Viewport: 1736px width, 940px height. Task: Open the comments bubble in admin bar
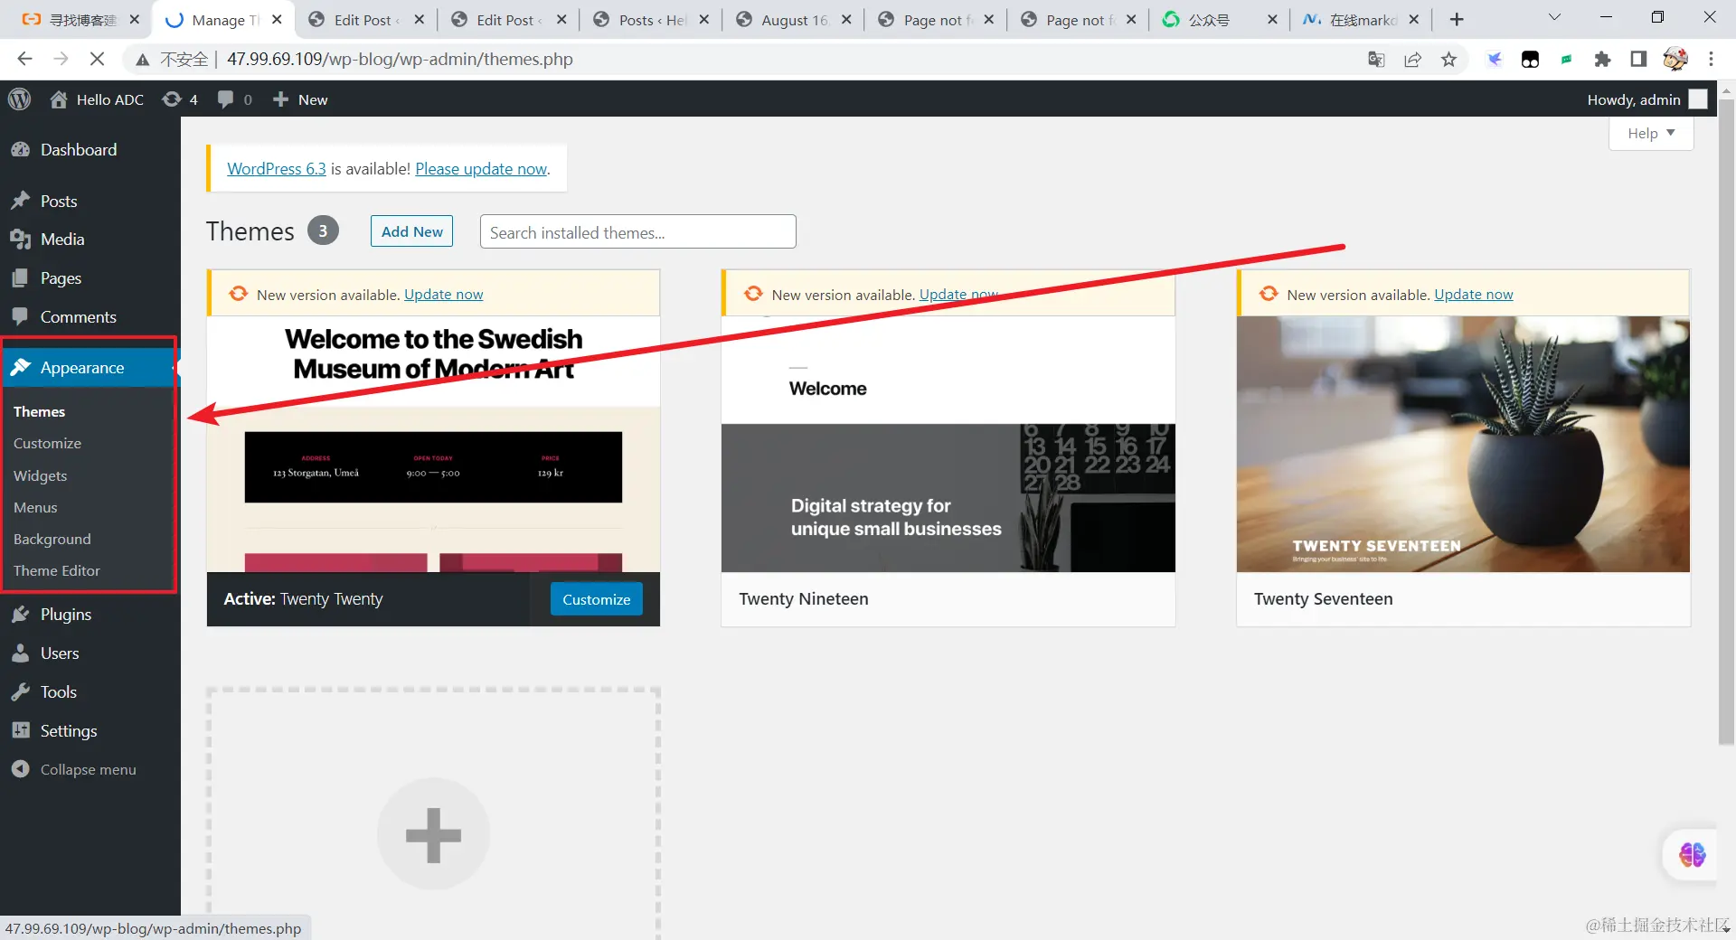(x=234, y=99)
